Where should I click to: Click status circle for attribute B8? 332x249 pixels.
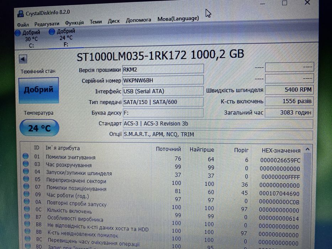27,224
